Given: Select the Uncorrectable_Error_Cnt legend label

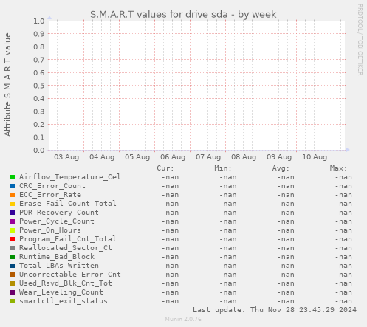Looking at the screenshot, I should [70, 275].
